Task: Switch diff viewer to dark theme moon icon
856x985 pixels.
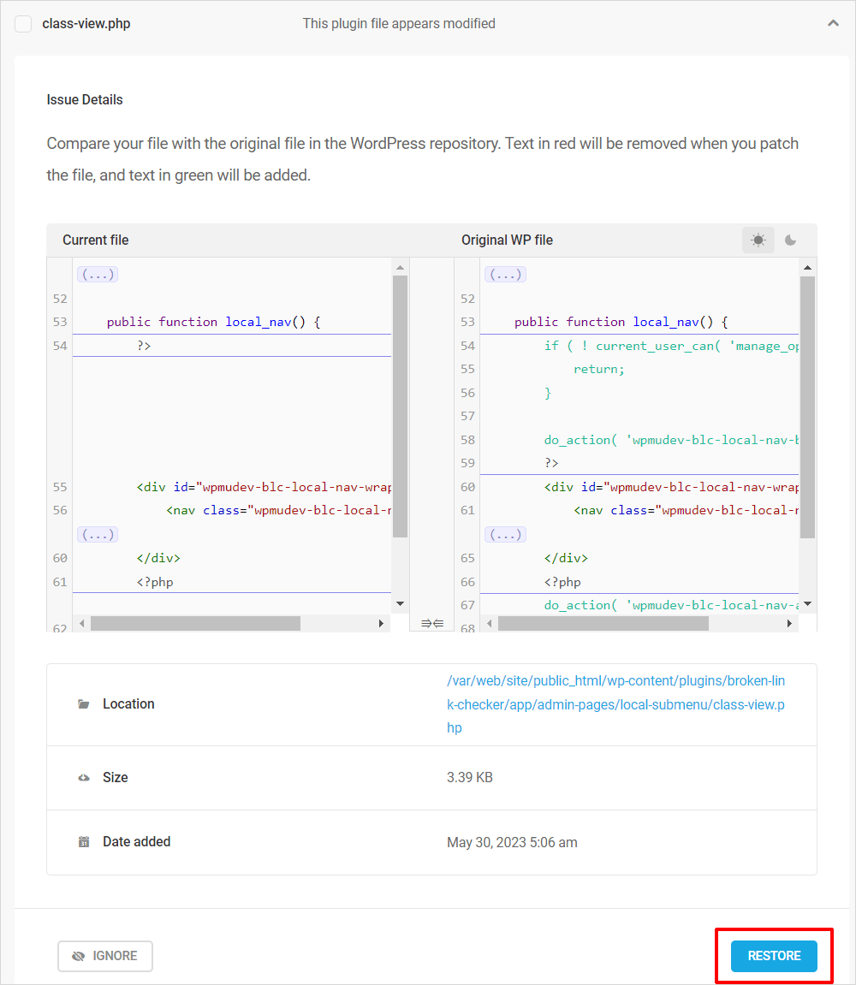Action: coord(790,240)
